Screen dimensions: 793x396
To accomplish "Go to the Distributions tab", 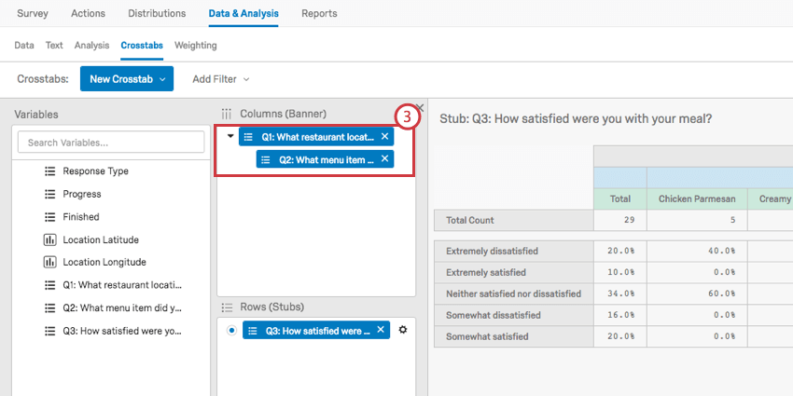I will point(156,13).
